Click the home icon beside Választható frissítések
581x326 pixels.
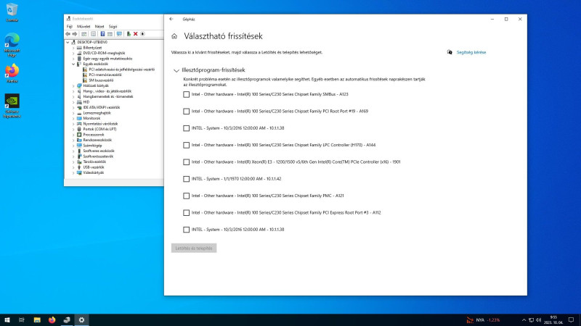pyautogui.click(x=174, y=36)
